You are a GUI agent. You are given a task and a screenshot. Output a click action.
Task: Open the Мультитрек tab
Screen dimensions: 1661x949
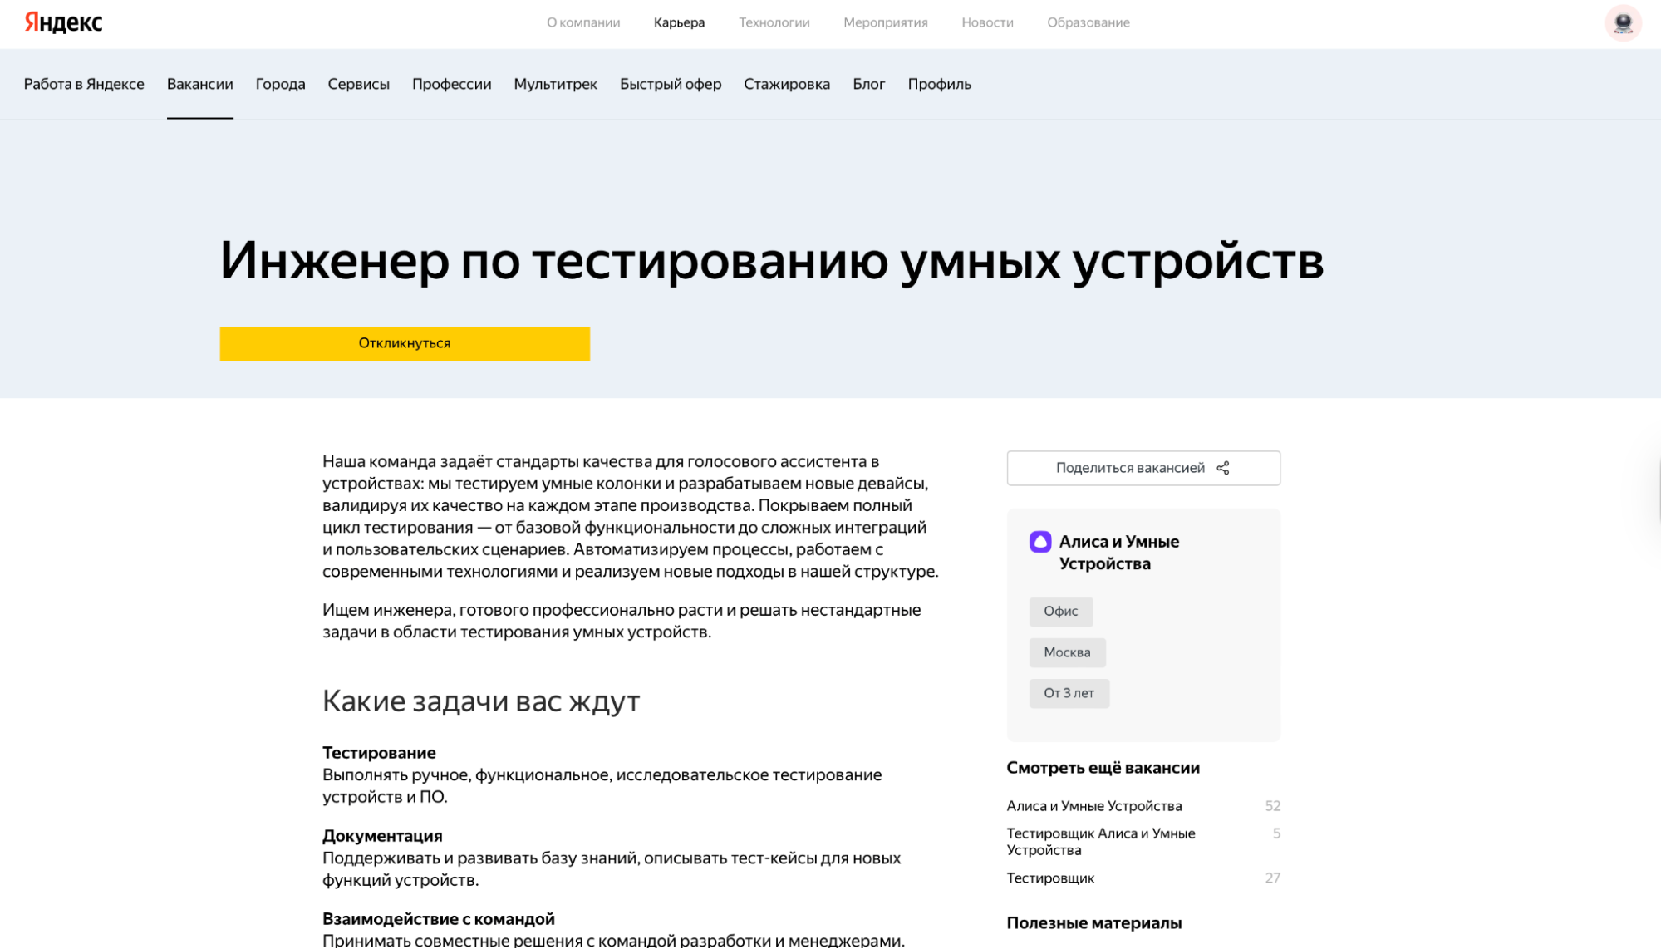click(x=556, y=84)
